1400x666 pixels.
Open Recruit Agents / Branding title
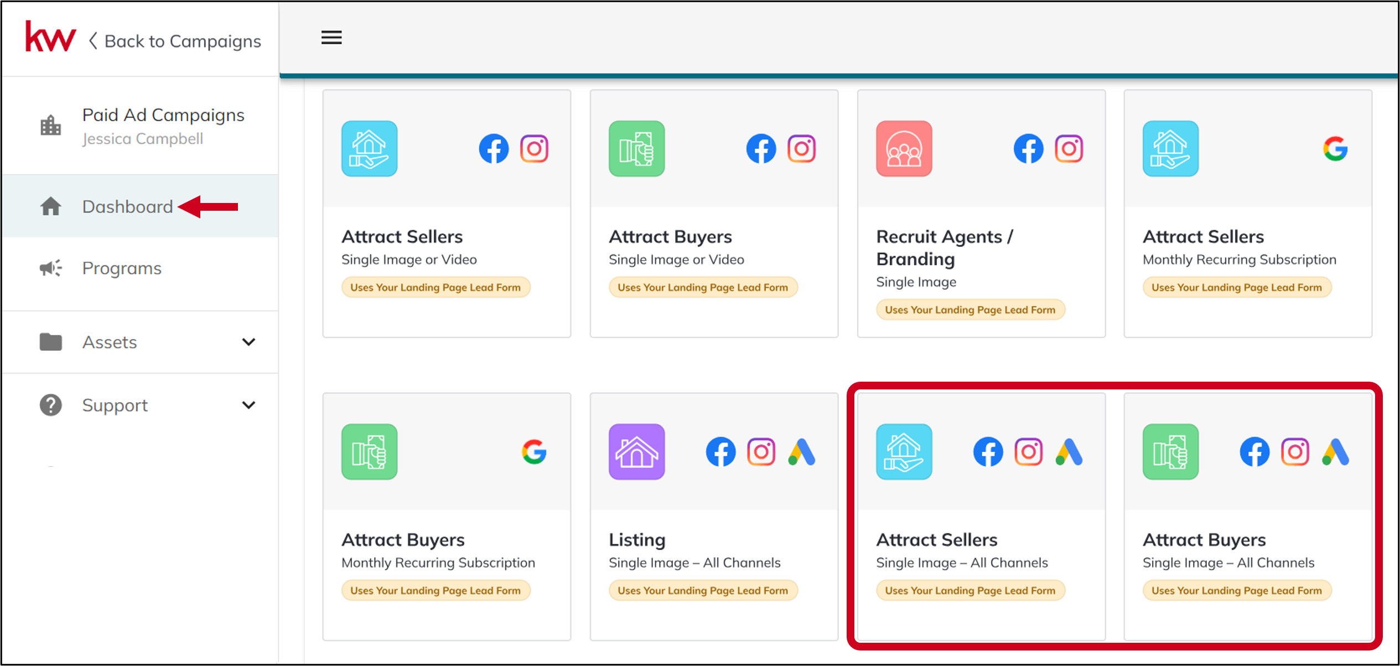(x=945, y=248)
